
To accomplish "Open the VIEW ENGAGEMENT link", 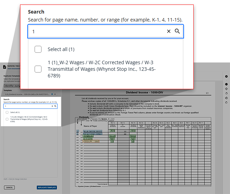I will pos(13,69).
